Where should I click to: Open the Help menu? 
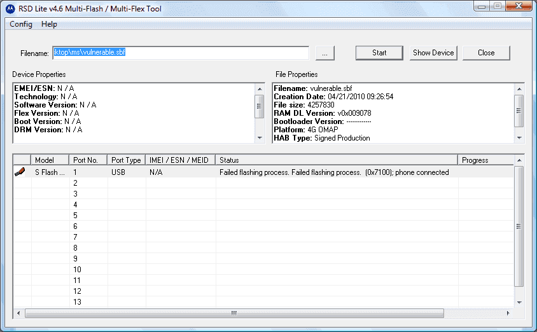tap(49, 24)
